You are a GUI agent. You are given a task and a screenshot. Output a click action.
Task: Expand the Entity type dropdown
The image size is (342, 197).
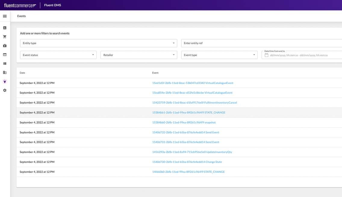(99, 43)
